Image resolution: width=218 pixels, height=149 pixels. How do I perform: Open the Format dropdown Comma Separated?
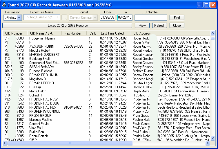pos(83,18)
